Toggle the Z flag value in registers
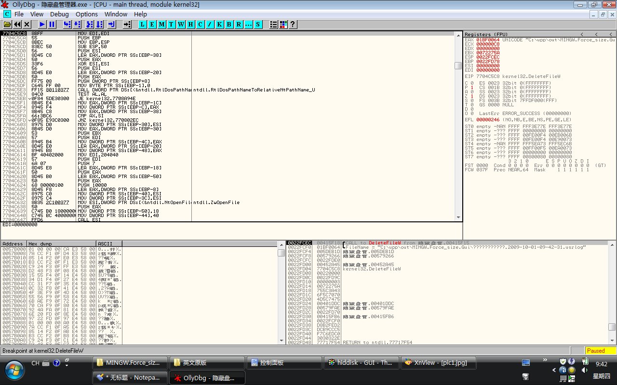The image size is (617, 385). coord(471,95)
